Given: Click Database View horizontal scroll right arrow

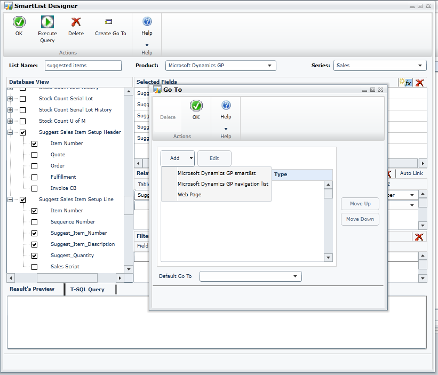Looking at the screenshot, I should pyautogui.click(x=120, y=278).
